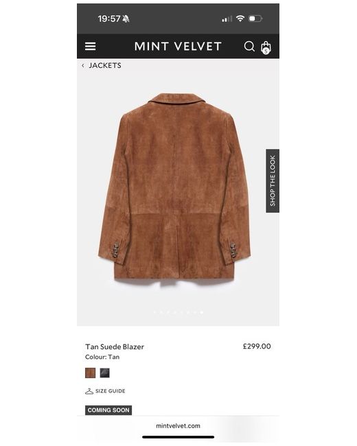Tap the battery indicator in status bar

(255, 19)
